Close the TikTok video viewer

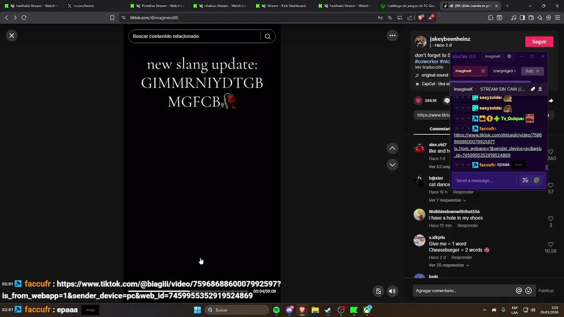(12, 36)
